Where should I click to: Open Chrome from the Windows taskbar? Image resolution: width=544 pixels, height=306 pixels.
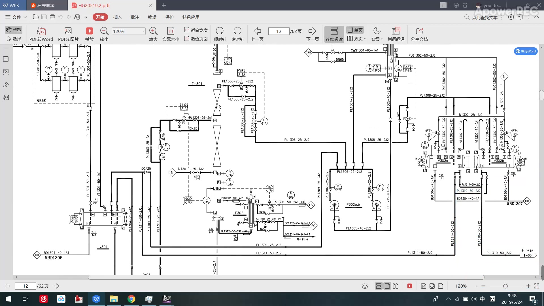(x=131, y=299)
